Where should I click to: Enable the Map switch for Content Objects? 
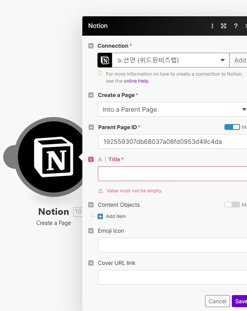232,205
